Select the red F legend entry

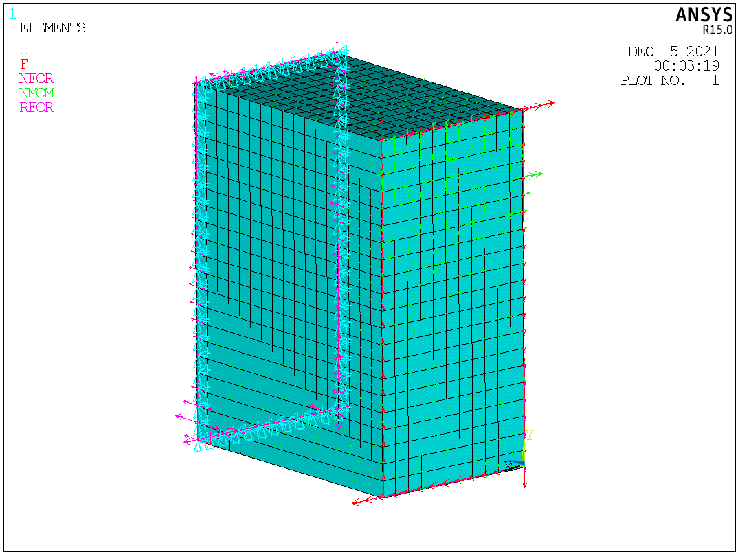pos(24,65)
